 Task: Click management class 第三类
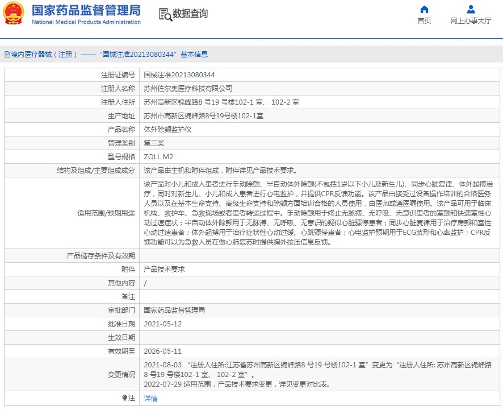154,143
